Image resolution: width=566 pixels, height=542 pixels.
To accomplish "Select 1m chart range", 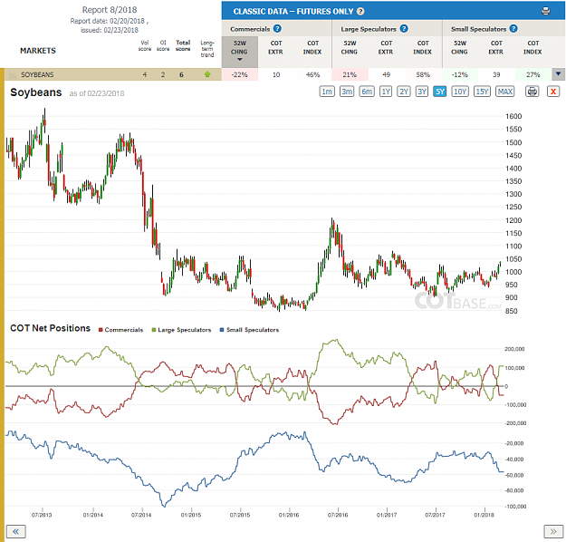I will coord(327,92).
